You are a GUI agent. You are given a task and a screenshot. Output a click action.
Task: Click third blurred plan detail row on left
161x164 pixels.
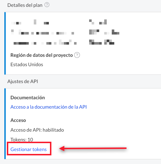click(x=45, y=42)
